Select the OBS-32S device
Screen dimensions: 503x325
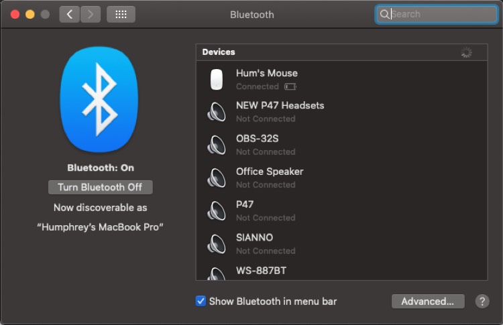pos(341,145)
